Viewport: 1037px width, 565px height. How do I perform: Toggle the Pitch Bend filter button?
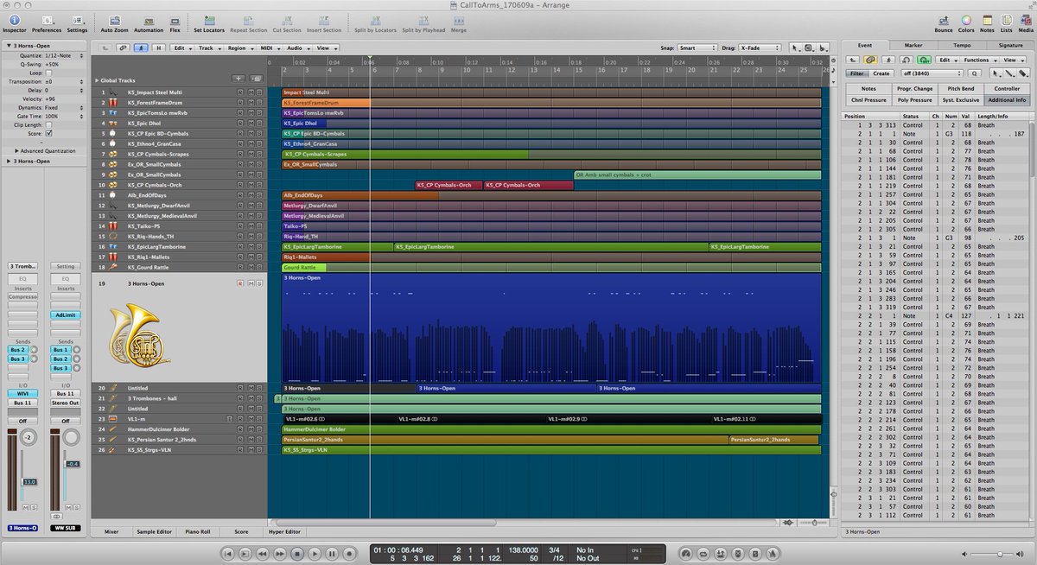pos(960,88)
